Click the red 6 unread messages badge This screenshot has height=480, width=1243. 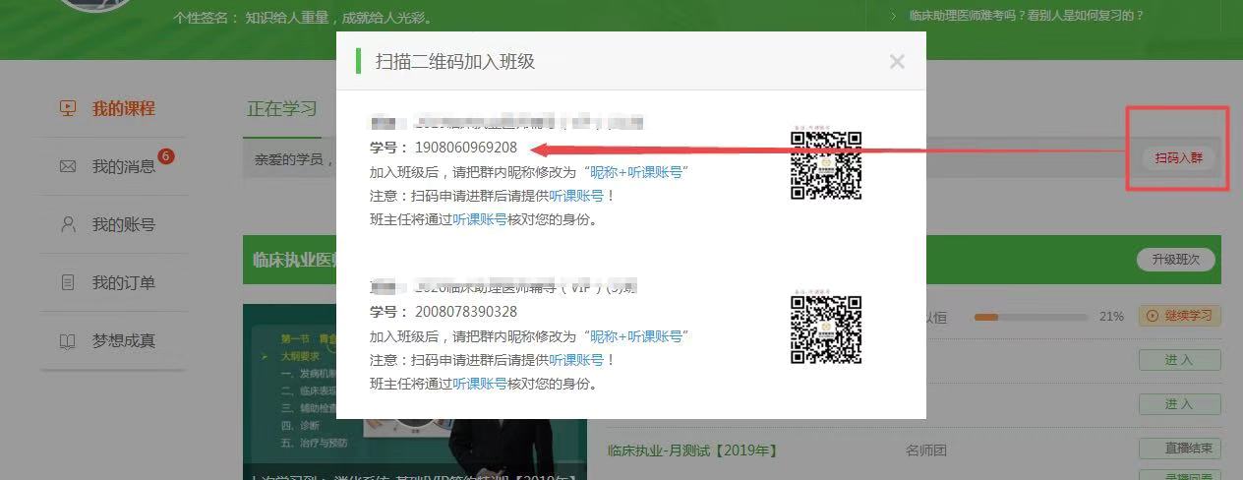coord(165,156)
